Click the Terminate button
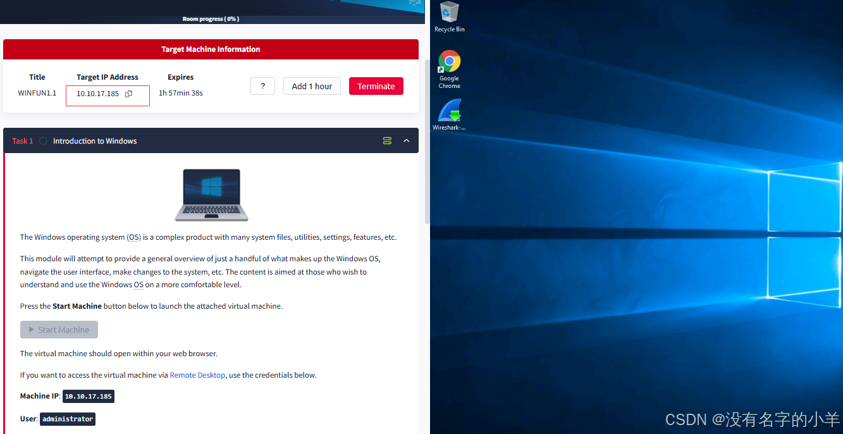The height and width of the screenshot is (434, 843). point(376,86)
